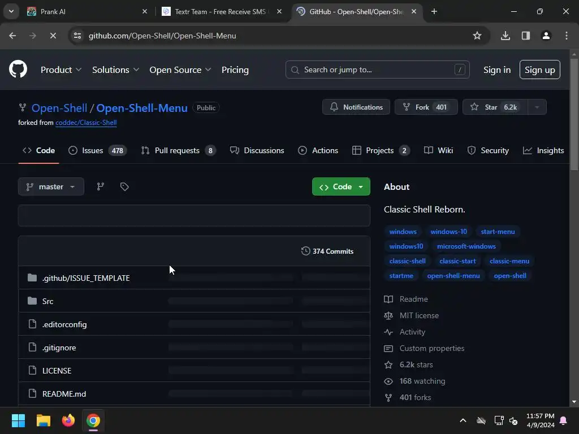Open the Src folder
This screenshot has height=434, width=579.
point(47,301)
